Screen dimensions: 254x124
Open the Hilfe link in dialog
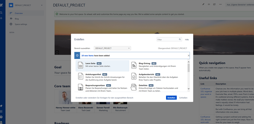tap(187, 39)
